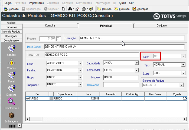
Task: Click the window copy icon beside binoculars
Action: pos(77,9)
